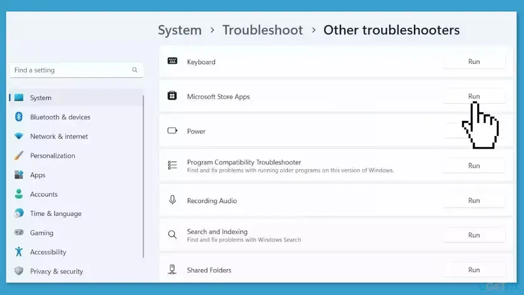Click the Network wifi icon in sidebar
The image size is (524, 295).
tap(19, 136)
